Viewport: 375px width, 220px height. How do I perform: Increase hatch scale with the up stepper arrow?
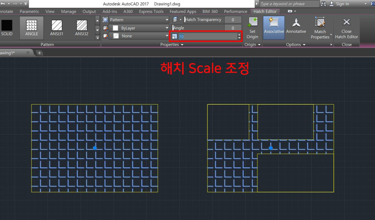click(239, 35)
